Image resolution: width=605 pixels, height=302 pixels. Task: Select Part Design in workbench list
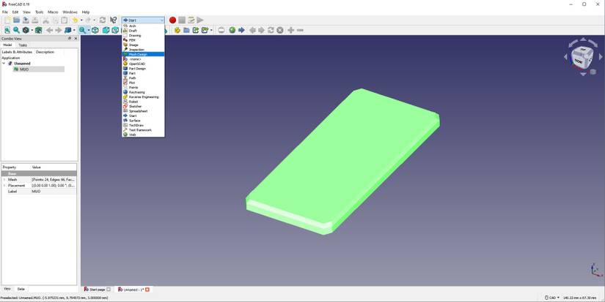coord(143,69)
